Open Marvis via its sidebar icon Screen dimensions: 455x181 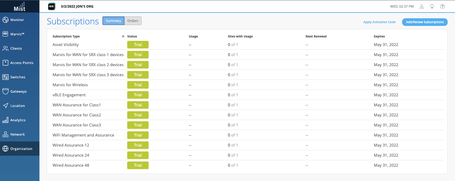click(5, 34)
